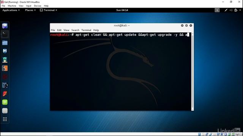Click the root@kali terminal title bar
243x136 pixels.
121,25
